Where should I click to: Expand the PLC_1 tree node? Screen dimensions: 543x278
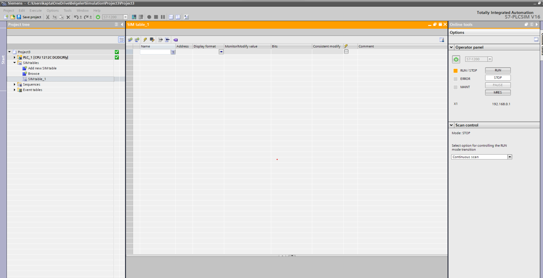tap(15, 58)
